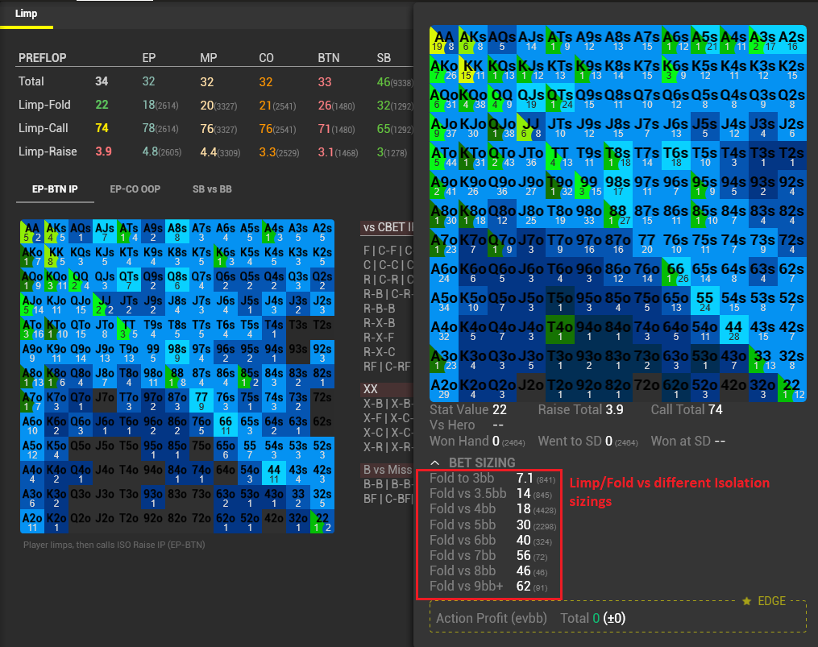Click the Action Profit (evbb) label

(488, 619)
